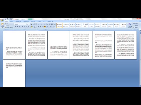Switch to the Page Layout tab
The width and height of the screenshot is (141, 105).
coord(18,21)
